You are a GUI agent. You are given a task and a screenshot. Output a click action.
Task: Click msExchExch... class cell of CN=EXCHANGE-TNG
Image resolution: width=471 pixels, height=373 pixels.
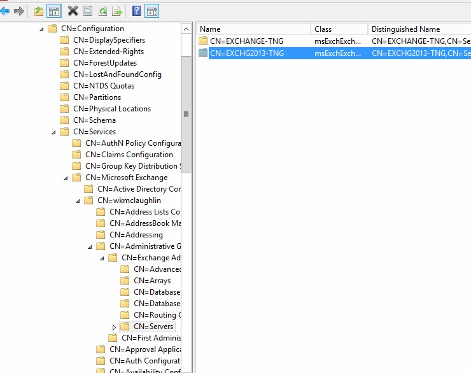point(337,41)
